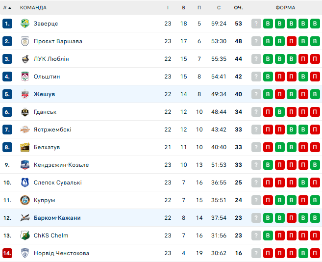Click the Ольштин team logo
322x262 pixels.
[x=25, y=77]
